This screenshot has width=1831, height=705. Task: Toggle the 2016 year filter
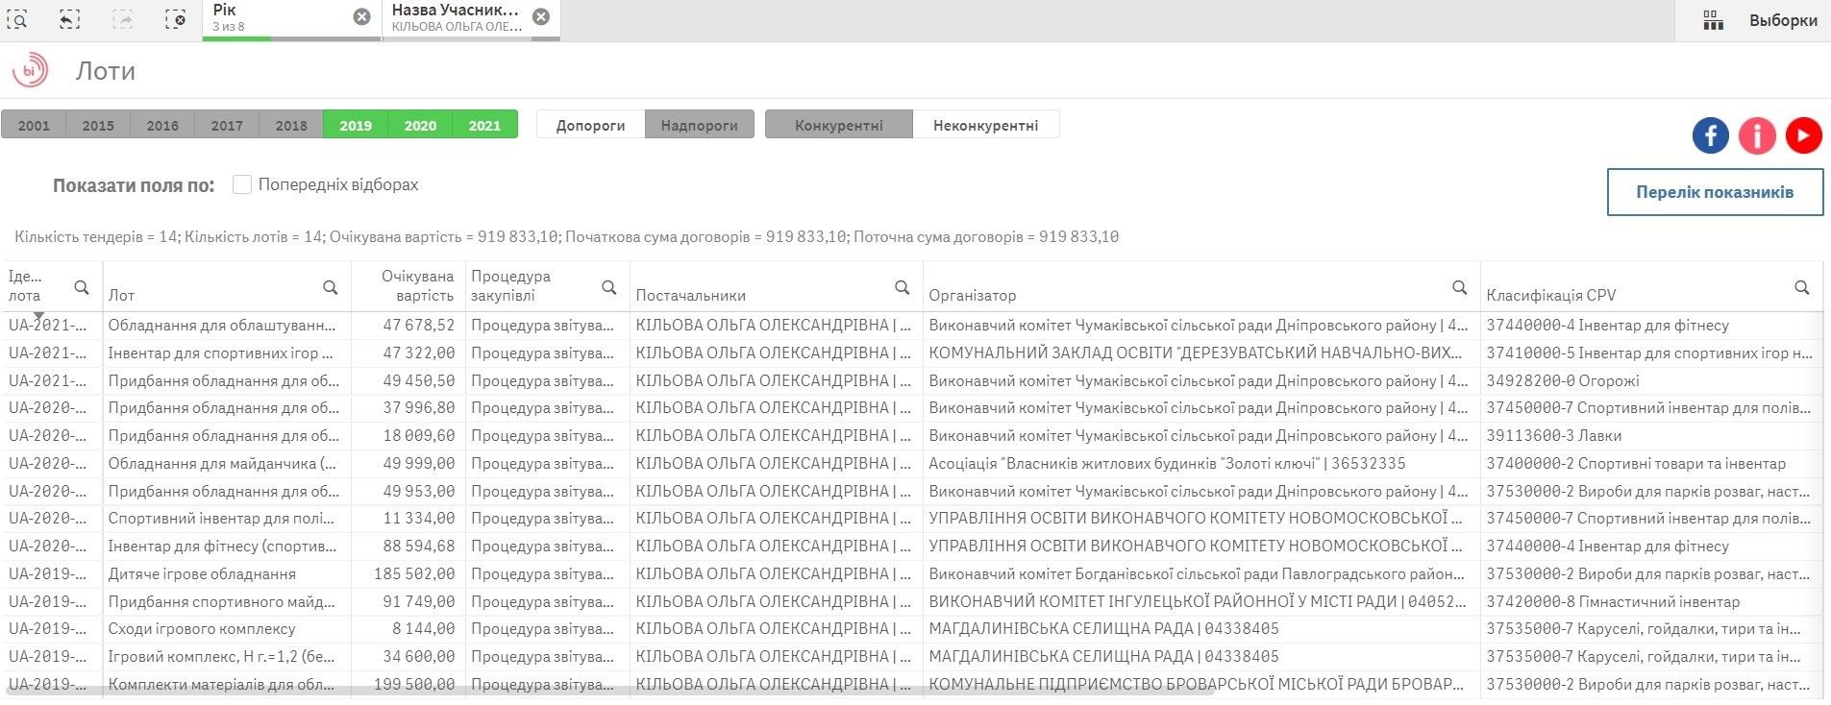[x=162, y=125]
